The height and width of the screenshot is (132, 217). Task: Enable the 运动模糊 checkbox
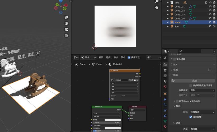pos(174,59)
